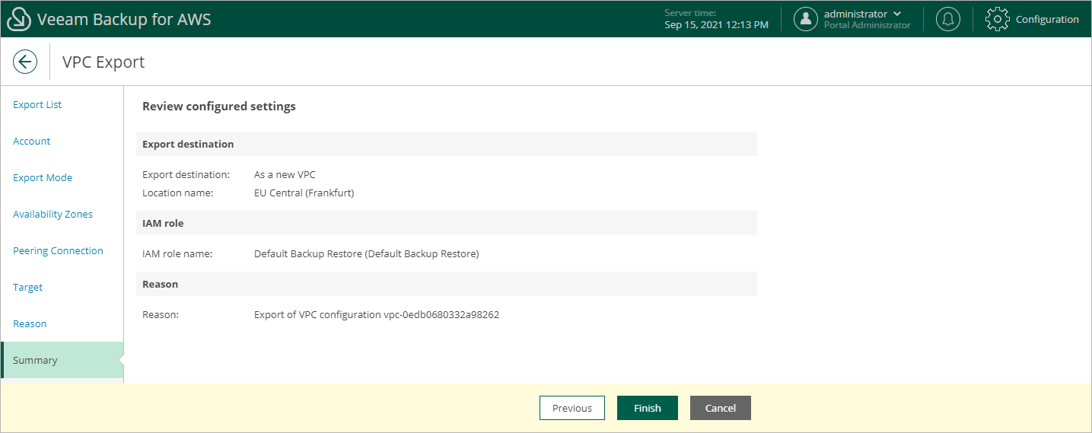Viewport: 1092px width, 433px height.
Task: Open the Availability Zones step
Action: tap(53, 215)
